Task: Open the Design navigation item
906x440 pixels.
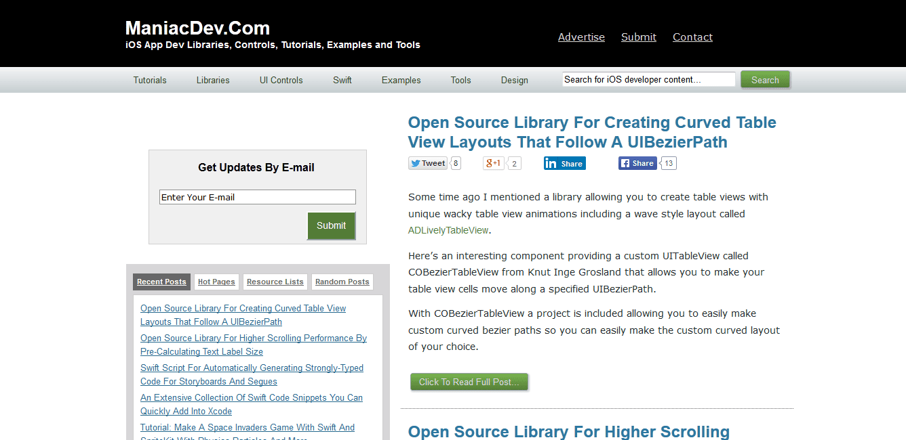Action: 515,80
